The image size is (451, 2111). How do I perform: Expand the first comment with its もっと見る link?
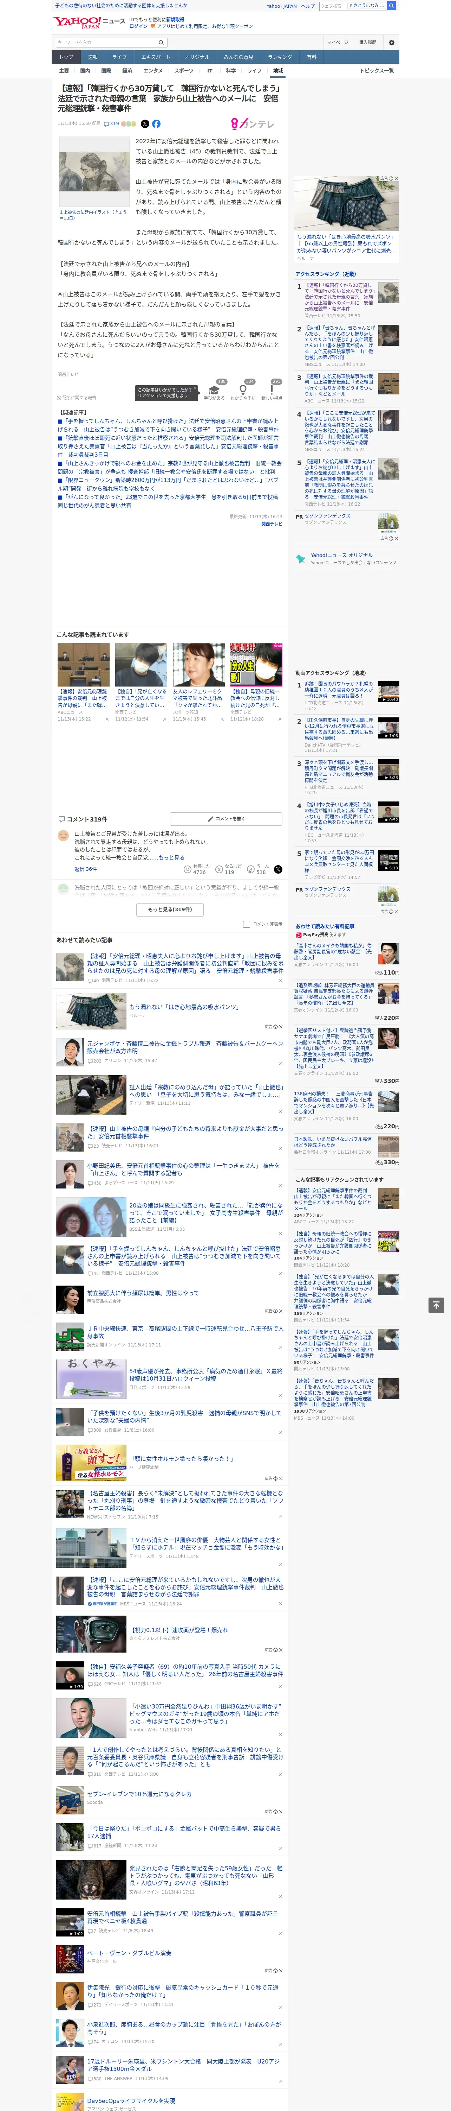tap(171, 858)
